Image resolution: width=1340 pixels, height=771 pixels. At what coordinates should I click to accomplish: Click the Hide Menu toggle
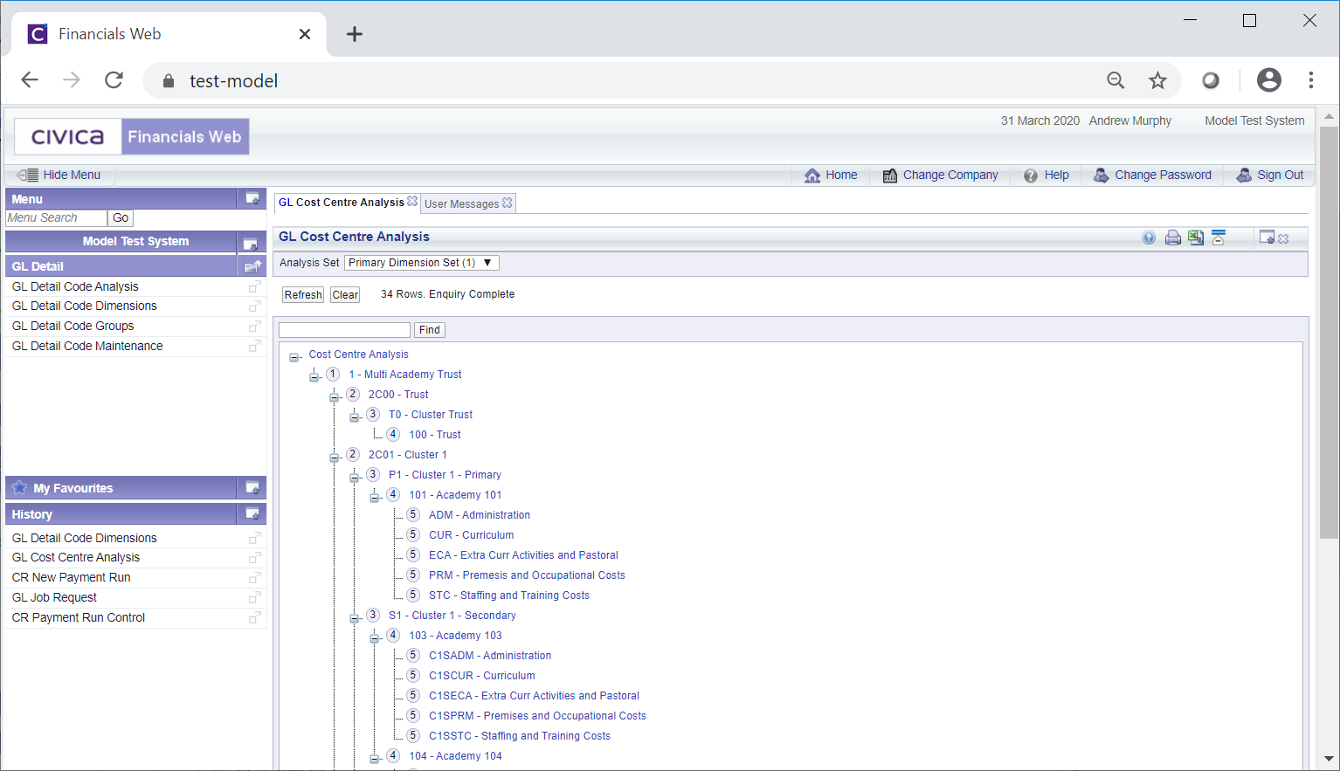point(59,175)
